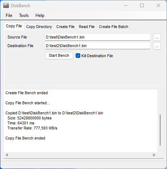Minimize the DiskBench window
The width and height of the screenshot is (167, 169).
point(126,5)
